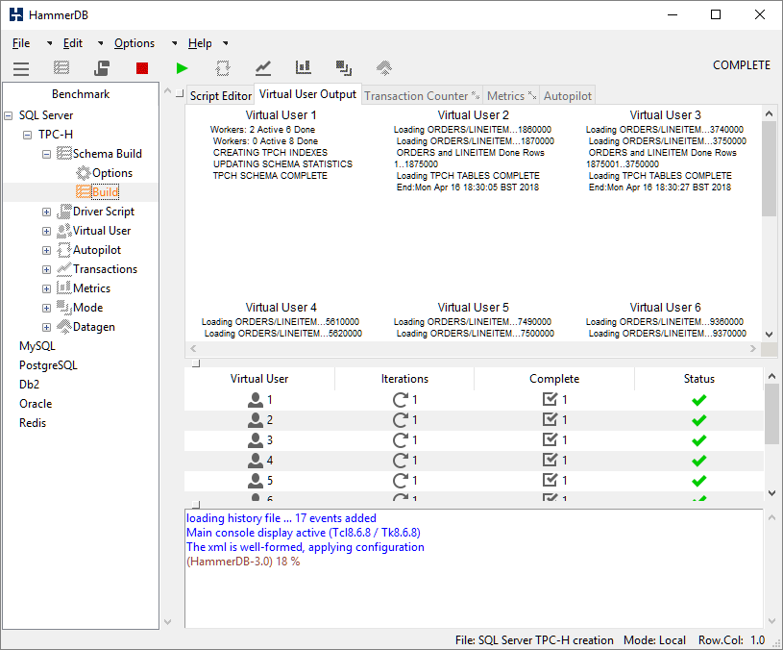Collapse the SQL Server tree node
This screenshot has width=783, height=650.
pyautogui.click(x=8, y=116)
